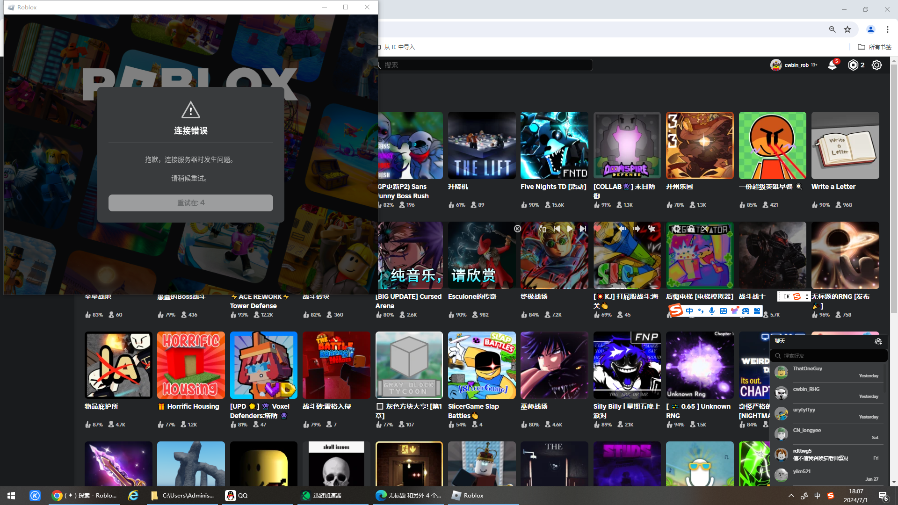Search friends in the chat panel
This screenshot has width=898, height=505.
[x=828, y=356]
